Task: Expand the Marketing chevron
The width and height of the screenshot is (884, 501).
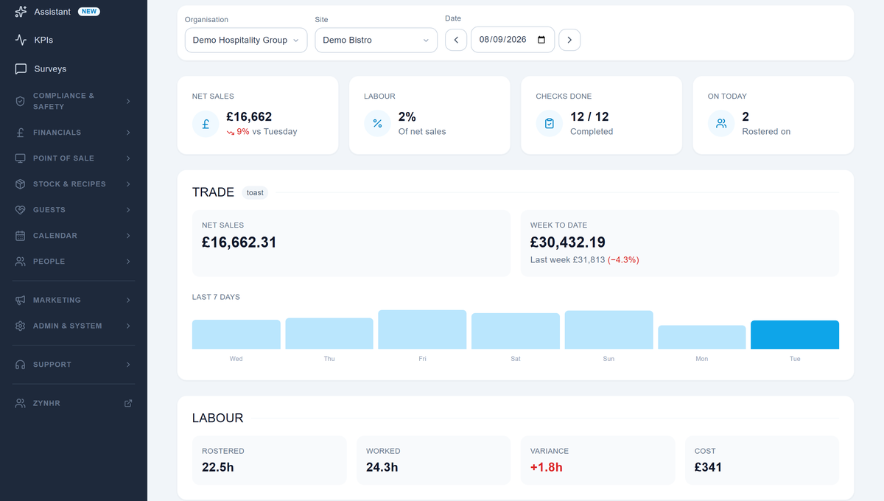Action: (128, 300)
